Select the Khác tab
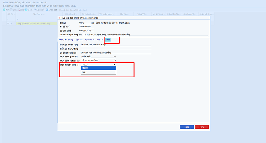 [x=108, y=40]
